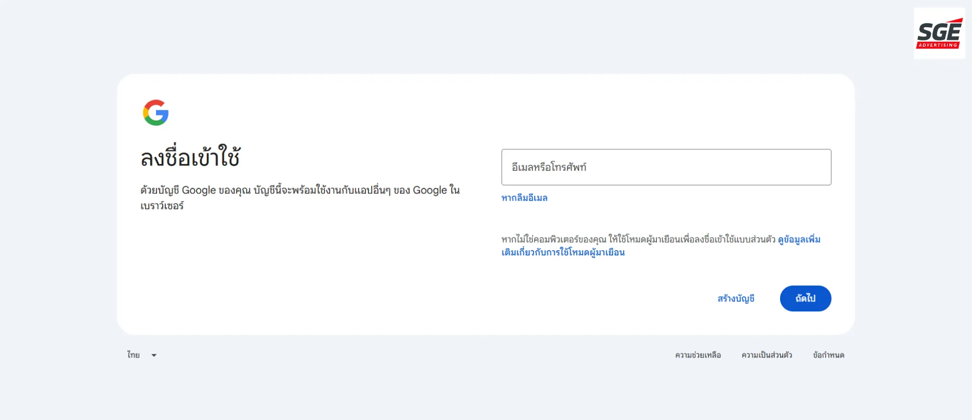The width and height of the screenshot is (972, 420).
Task: Open the หากลืมอีเมล forgot email link
Action: point(524,198)
